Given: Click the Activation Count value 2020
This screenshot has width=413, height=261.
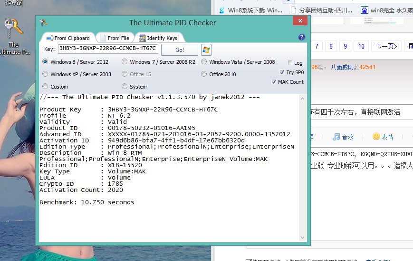Looking at the screenshot, I should tap(115, 190).
